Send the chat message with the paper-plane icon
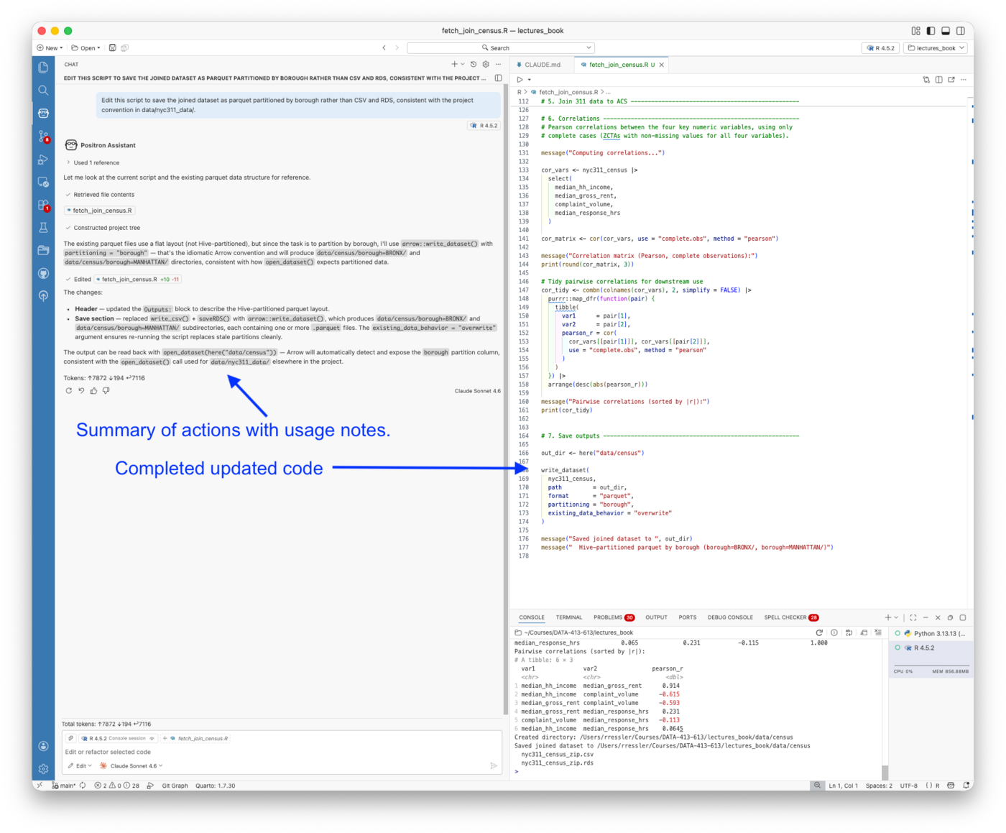The width and height of the screenshot is (1006, 833). point(494,765)
